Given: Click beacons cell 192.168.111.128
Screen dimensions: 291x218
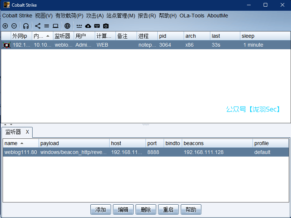Looking at the screenshot, I should [217, 152].
